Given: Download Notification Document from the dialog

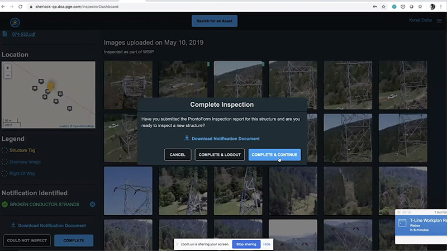Looking at the screenshot, I should [226, 139].
